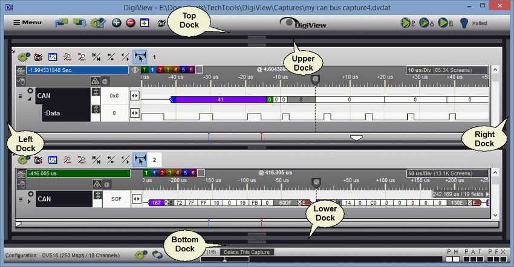Viewport: 514px width, 267px height.
Task: Click the upper window tab labeled 1
Action: coord(154,57)
